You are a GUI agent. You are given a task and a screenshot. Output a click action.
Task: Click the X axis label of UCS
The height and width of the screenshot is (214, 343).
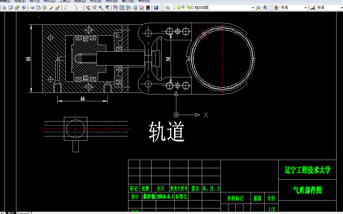[206, 115]
